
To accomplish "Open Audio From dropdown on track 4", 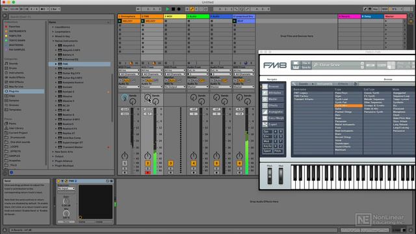I will (198, 71).
